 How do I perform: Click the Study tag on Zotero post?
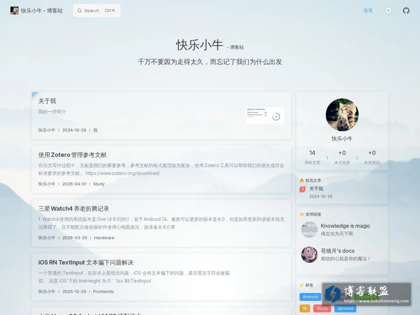(x=99, y=184)
